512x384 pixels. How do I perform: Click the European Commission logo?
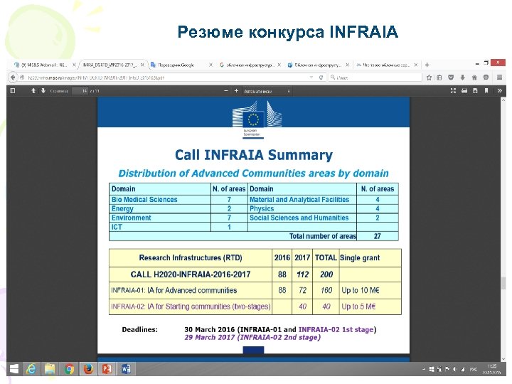click(257, 119)
